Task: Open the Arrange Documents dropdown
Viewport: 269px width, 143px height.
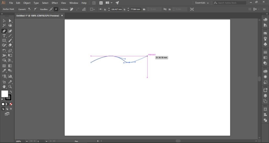Action: pos(109,3)
